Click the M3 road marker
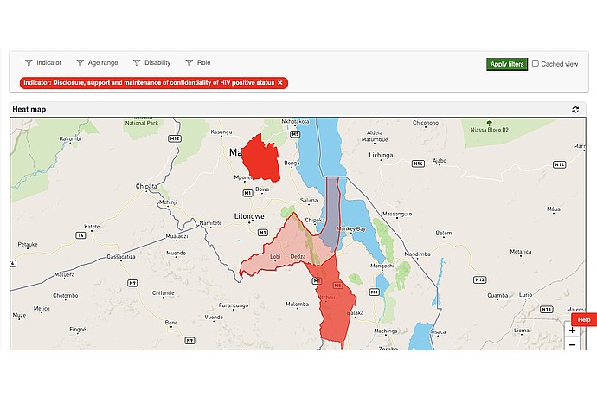Image resolution: width=597 pixels, height=398 pixels. pyautogui.click(x=375, y=292)
